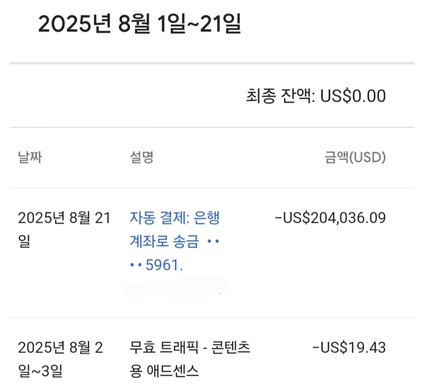Screen dimensions: 424x390
Task: Click the USD label in the amount header
Action: [368, 157]
